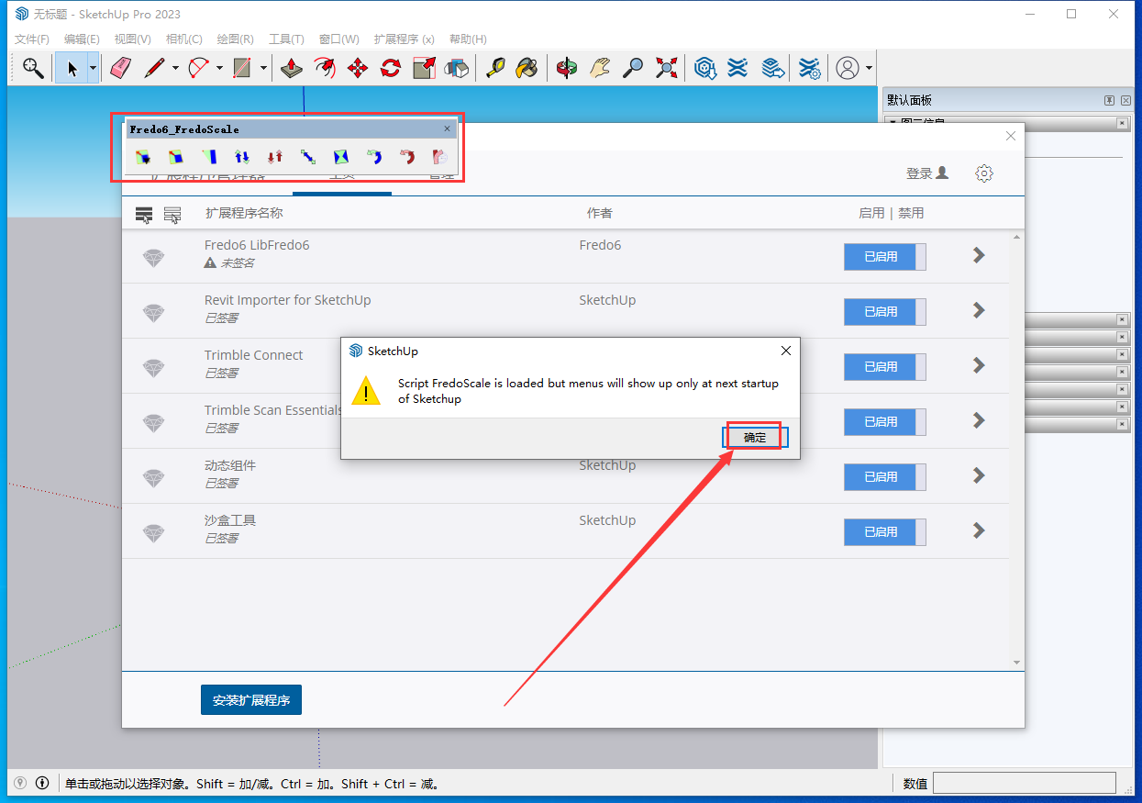Open the 扩展程序 (x) menu
The width and height of the screenshot is (1142, 803).
[x=405, y=39]
